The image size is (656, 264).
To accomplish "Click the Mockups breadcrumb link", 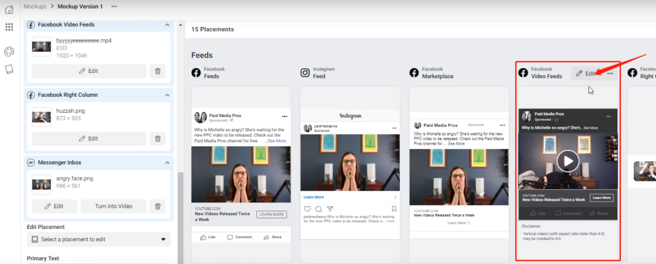I will pyautogui.click(x=35, y=6).
